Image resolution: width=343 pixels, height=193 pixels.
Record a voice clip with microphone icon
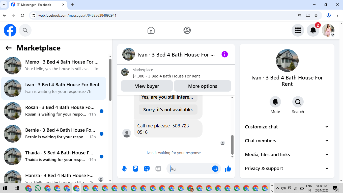[124, 169]
